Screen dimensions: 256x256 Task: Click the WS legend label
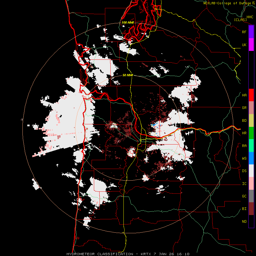tap(244, 158)
